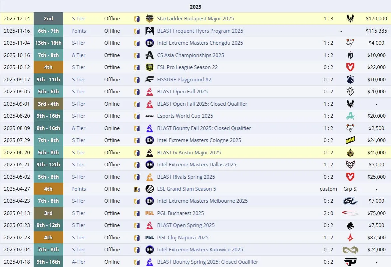The width and height of the screenshot is (391, 267).
Task: Click the Grp S. abbreviation in Grand Slam row
Action: [350, 189]
